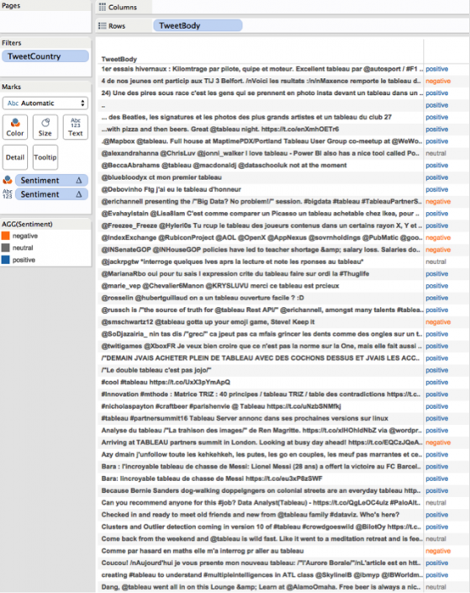The image size is (470, 593).
Task: Select the 'Because Bernie Sanders dog-walking' tweet row
Action: (x=261, y=490)
